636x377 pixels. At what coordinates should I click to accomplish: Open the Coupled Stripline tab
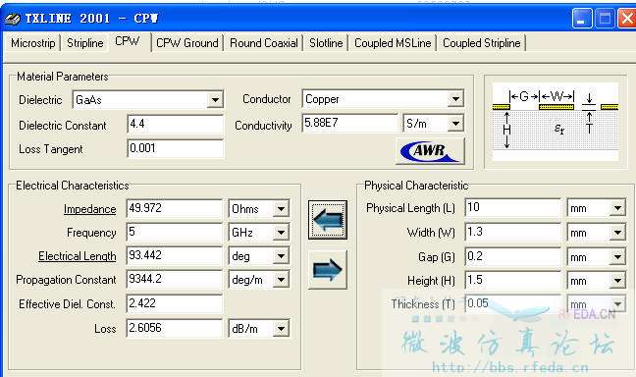[482, 43]
